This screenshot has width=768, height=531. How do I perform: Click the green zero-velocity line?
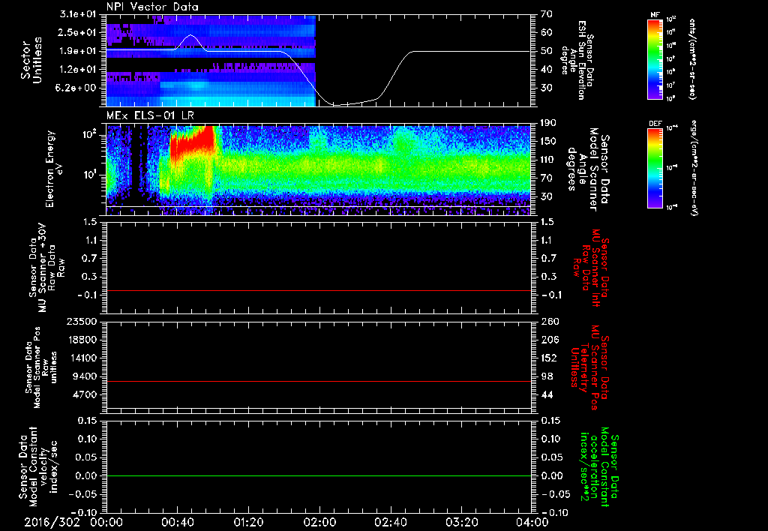319,475
